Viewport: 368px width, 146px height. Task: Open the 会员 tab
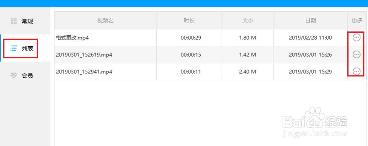pos(27,76)
